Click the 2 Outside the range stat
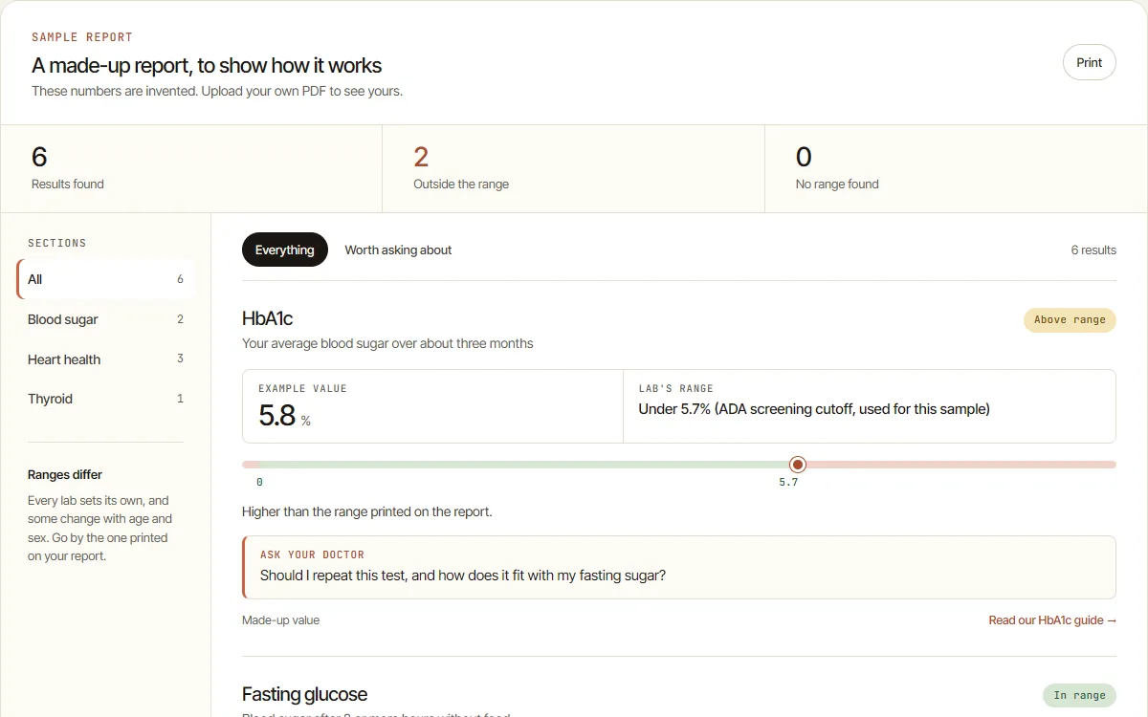This screenshot has width=1148, height=717. coord(573,168)
